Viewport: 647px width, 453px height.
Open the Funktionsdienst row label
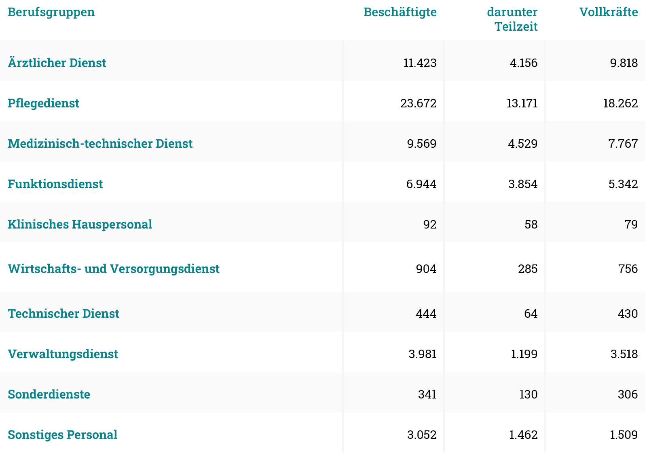click(x=55, y=184)
